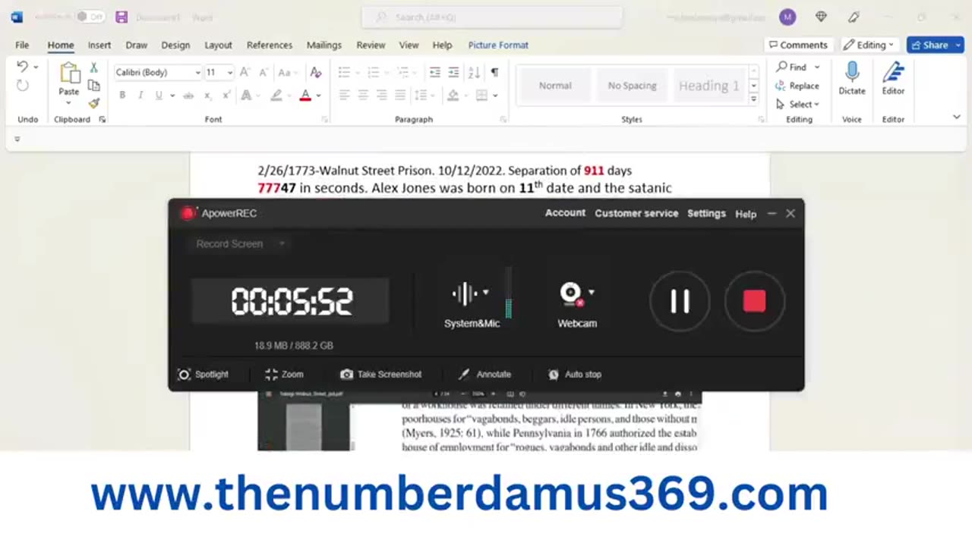Apply the Normal style

coord(555,86)
